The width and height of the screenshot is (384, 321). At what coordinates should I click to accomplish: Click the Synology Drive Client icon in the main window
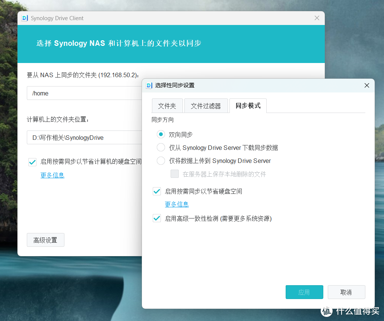pyautogui.click(x=25, y=18)
